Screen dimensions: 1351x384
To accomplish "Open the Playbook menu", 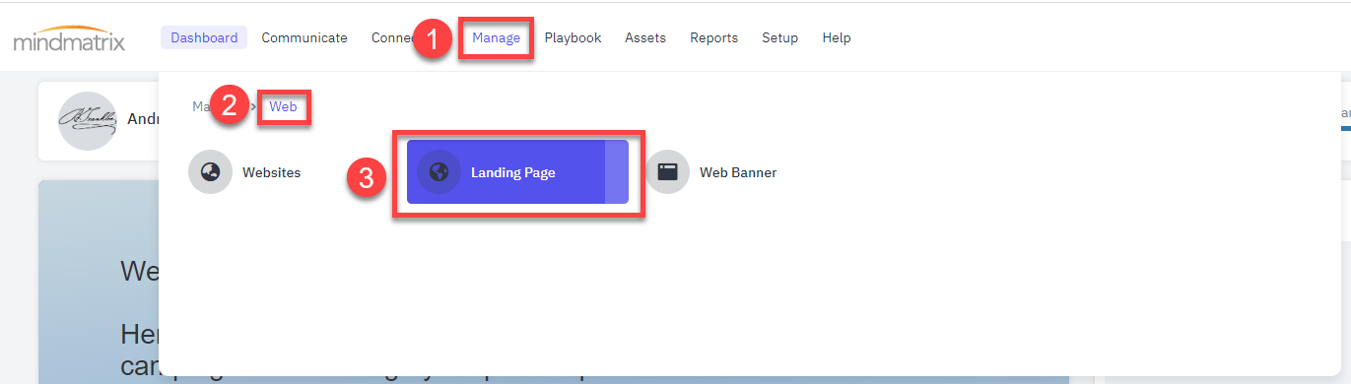I will pos(573,38).
